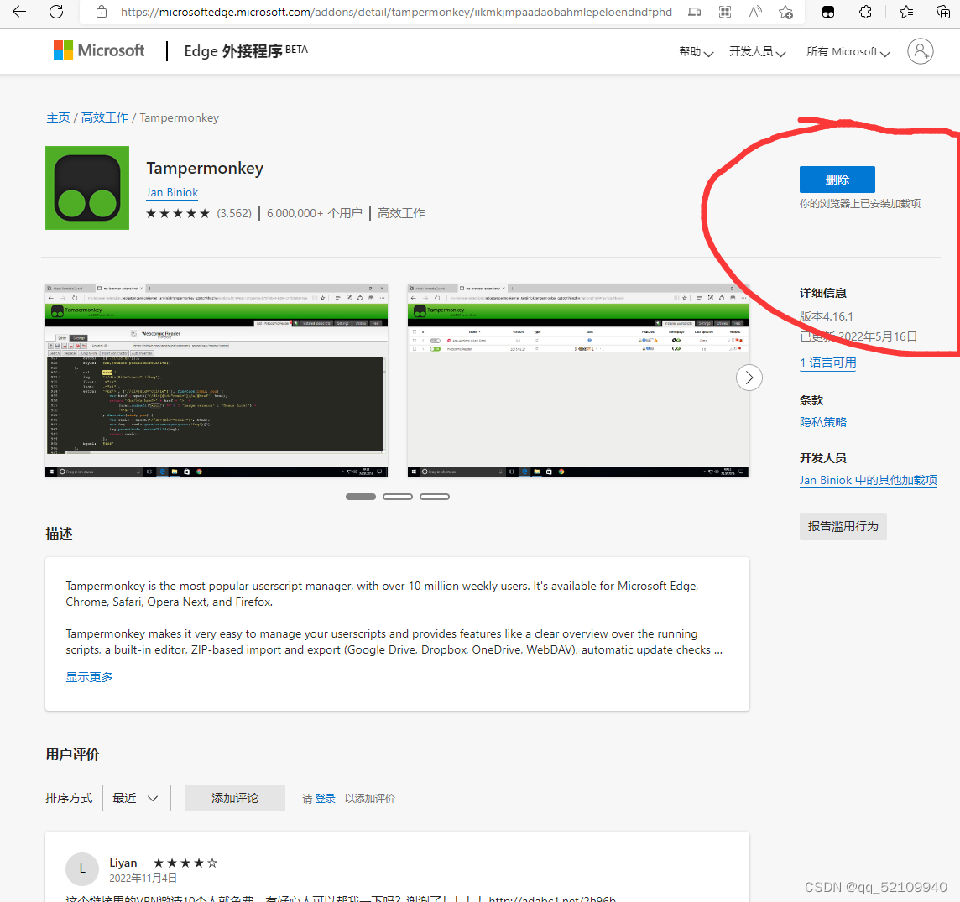Click the 添加评论 button
960x902 pixels.
tap(234, 798)
